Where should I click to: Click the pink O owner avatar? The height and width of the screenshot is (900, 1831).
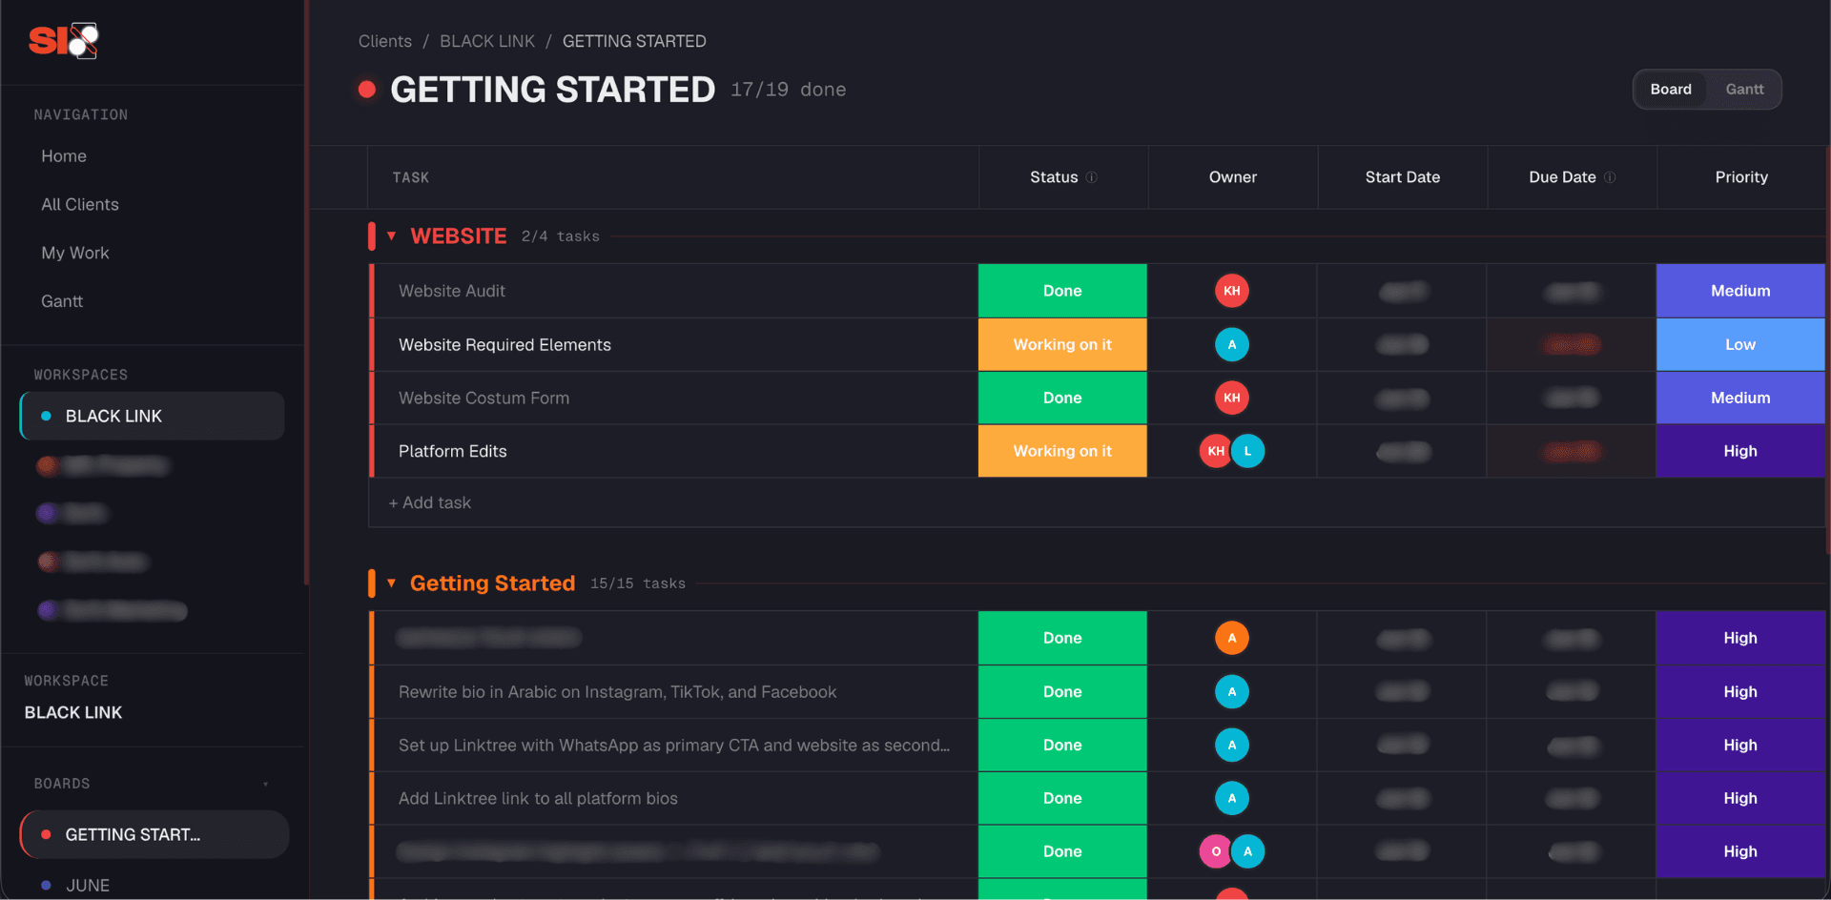pyautogui.click(x=1215, y=851)
